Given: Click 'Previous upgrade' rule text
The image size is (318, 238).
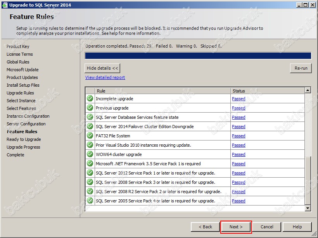Looking at the screenshot, I should tap(112, 108).
